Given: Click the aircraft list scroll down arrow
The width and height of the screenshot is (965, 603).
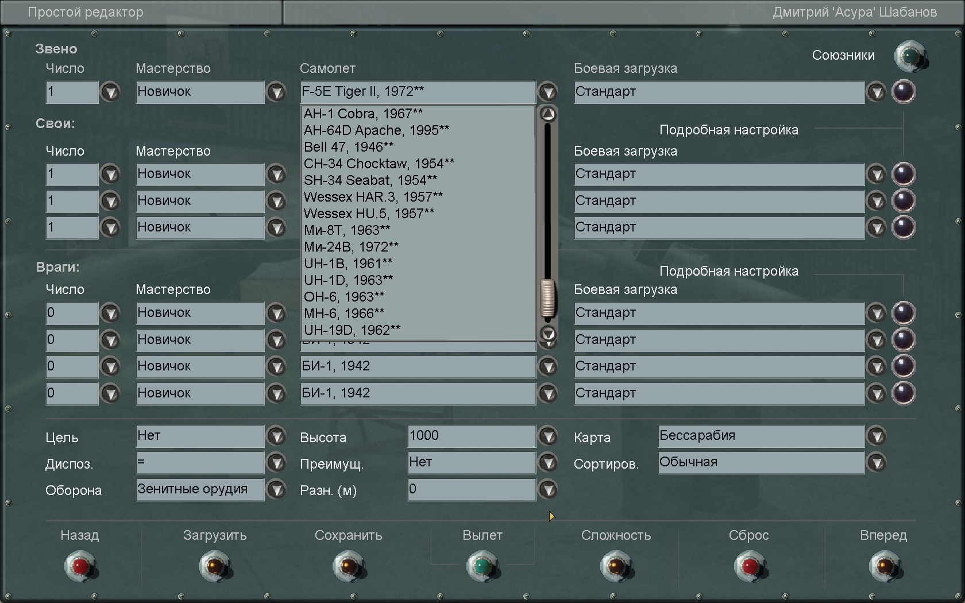Looking at the screenshot, I should coord(548,334).
